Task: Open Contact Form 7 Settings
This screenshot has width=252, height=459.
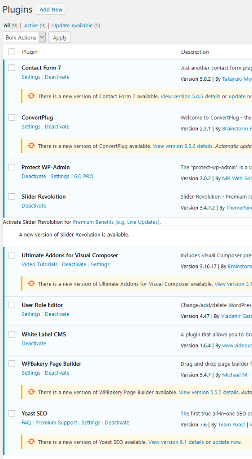Action: tap(31, 77)
